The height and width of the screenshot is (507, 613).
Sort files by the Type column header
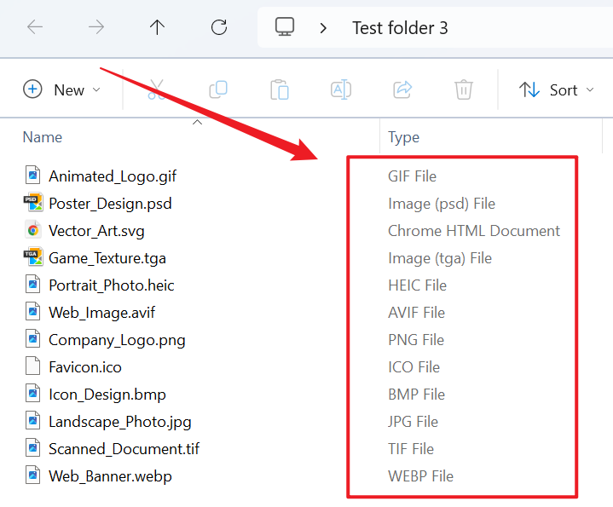403,137
